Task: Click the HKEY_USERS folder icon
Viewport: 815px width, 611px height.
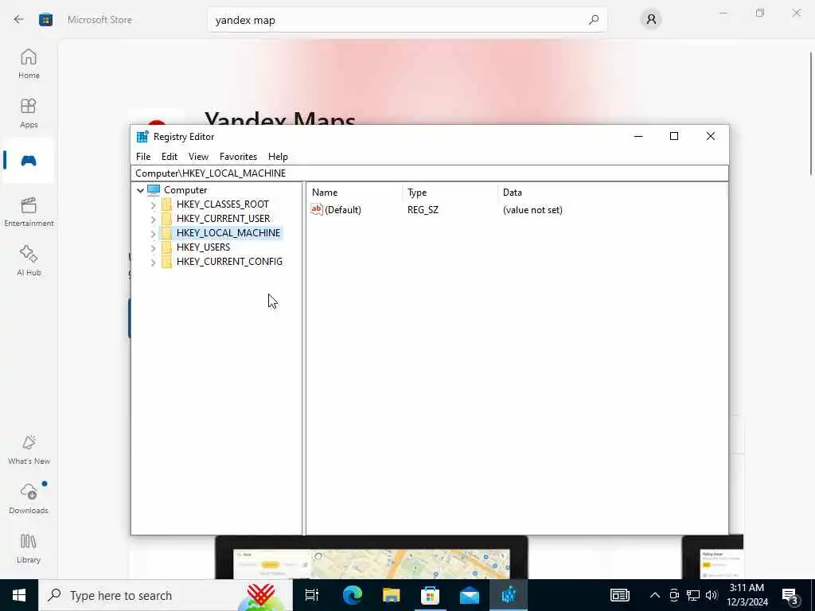Action: point(166,247)
